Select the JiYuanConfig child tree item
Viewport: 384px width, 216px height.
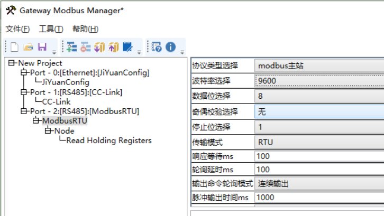point(66,82)
